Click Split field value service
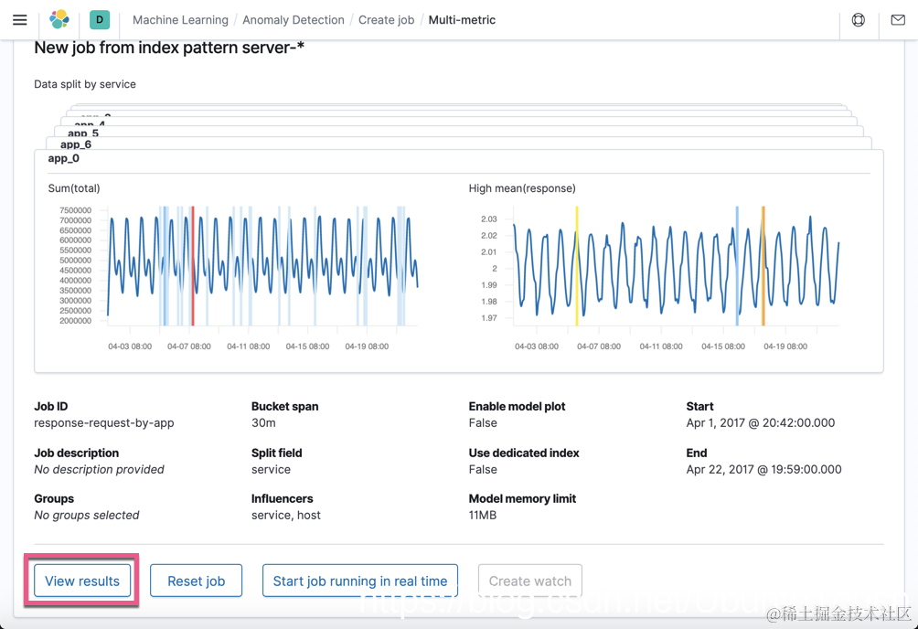The width and height of the screenshot is (918, 629). coord(271,469)
